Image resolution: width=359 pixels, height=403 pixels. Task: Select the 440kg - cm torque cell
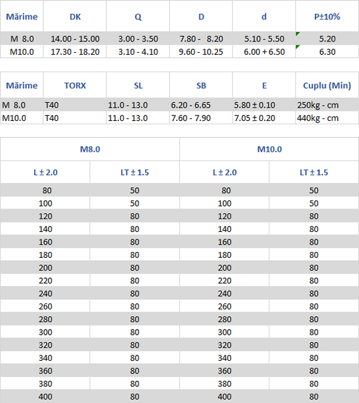click(x=327, y=118)
